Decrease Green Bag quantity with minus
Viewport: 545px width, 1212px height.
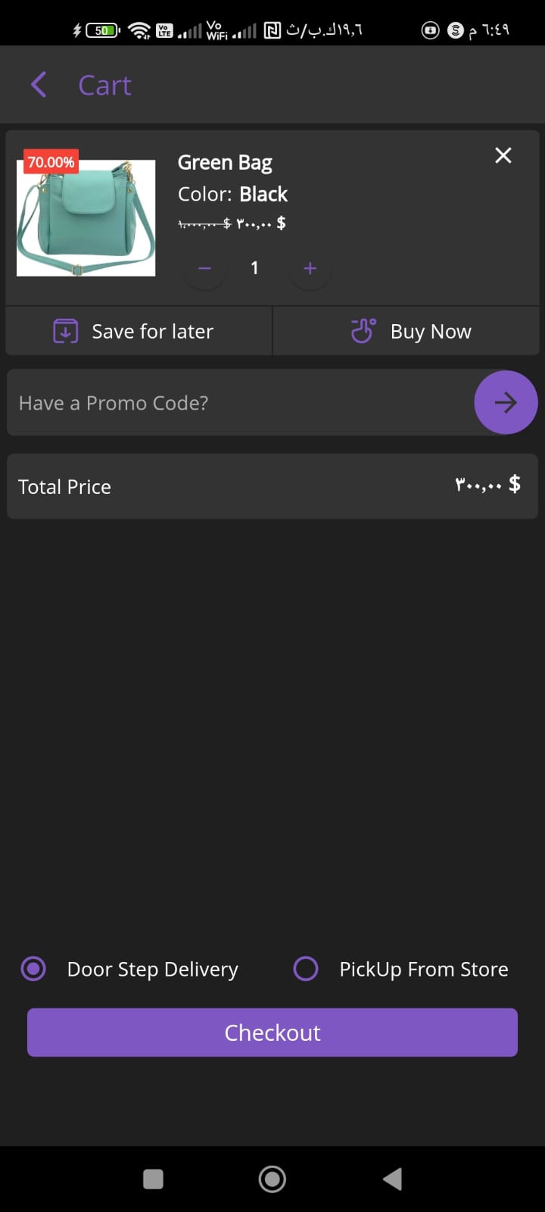pos(204,268)
